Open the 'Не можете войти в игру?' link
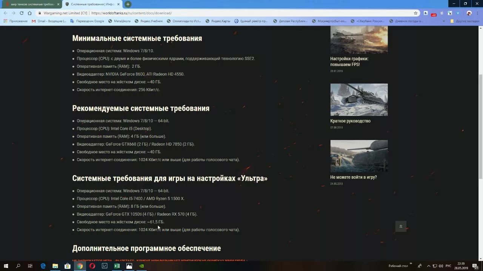The image size is (483, 271). (353, 177)
